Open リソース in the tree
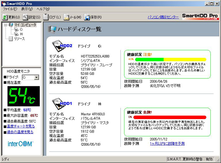This screenshot has height=163, width=221. pyautogui.click(x=19, y=39)
